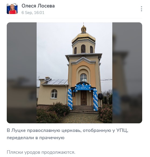
Task: Click the left blue-white balloon column
Action: tap(70, 99)
